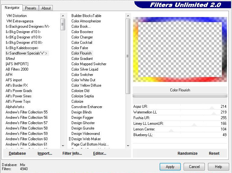Viewport: 232px width, 173px height.
Task: Choose the Color Yellow Diffuse filter
Action: (86, 85)
